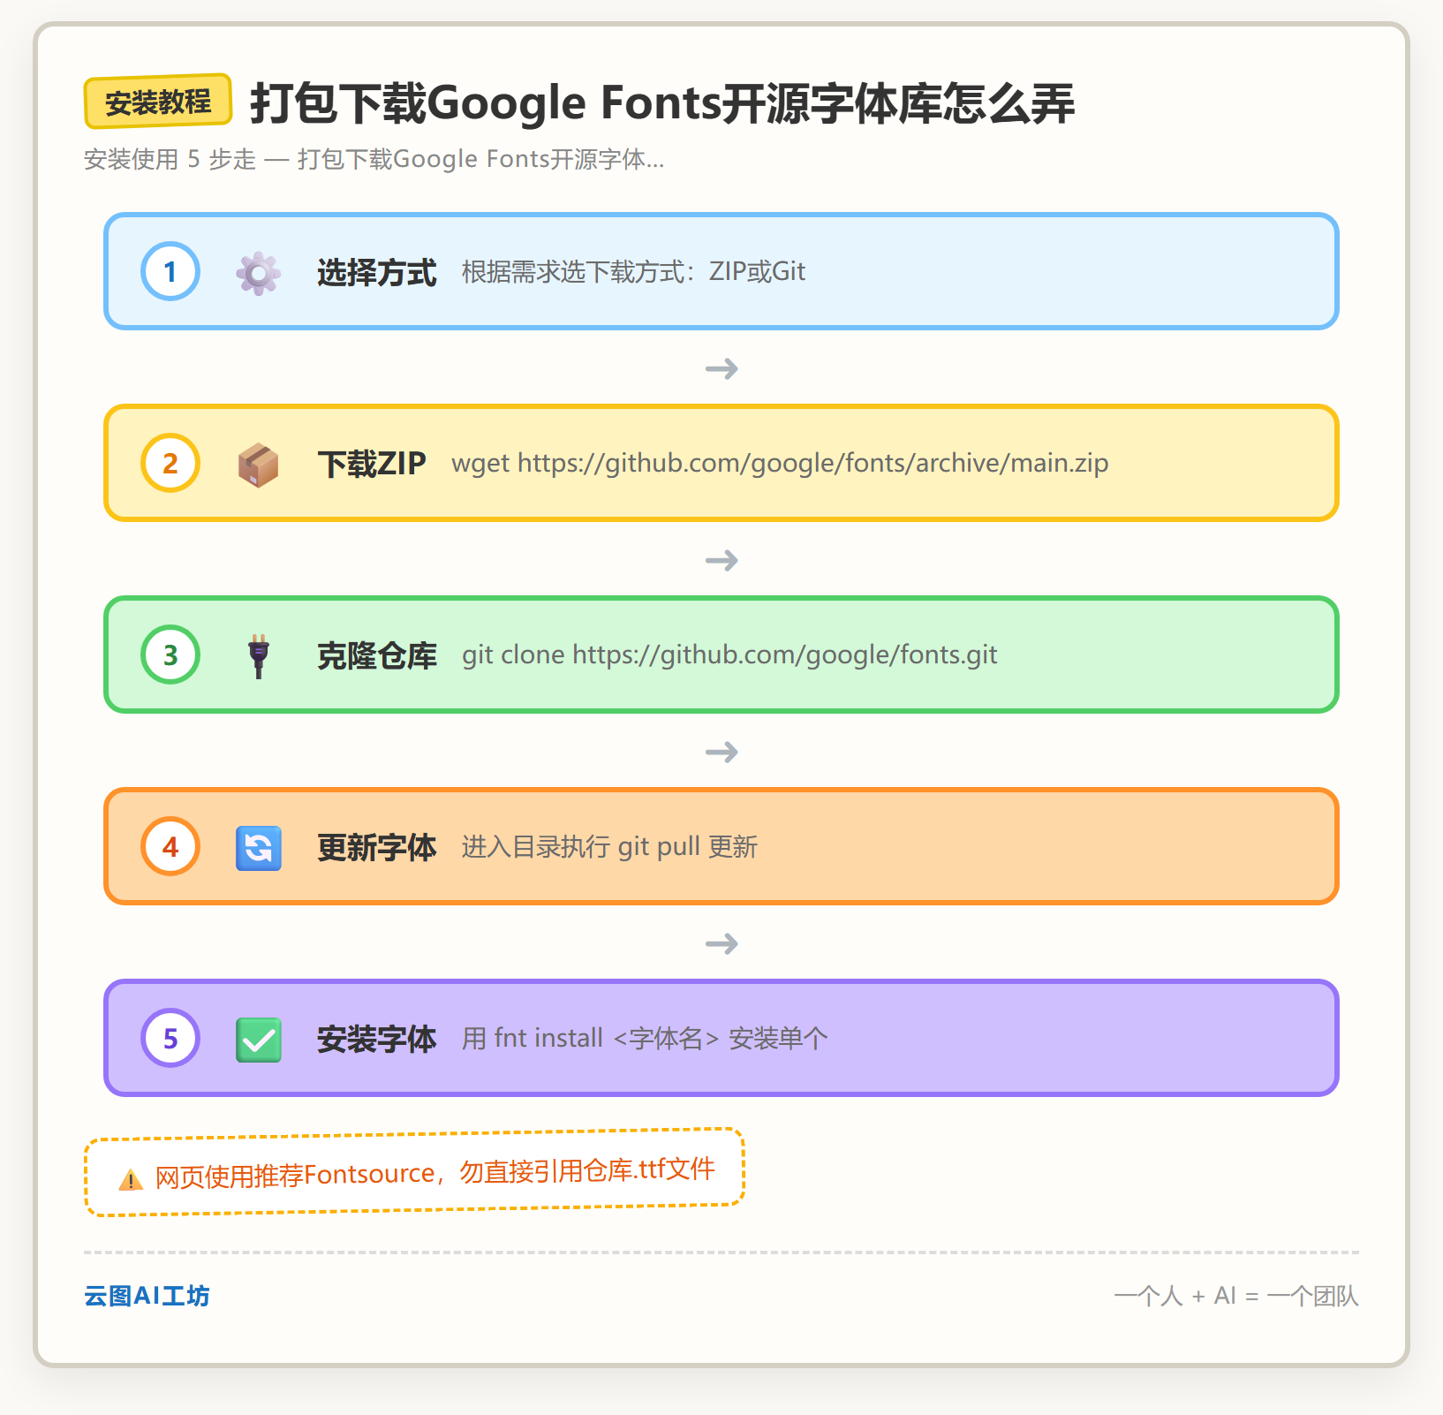Screen dimensions: 1443x1415
Task: Click the text 进入目录执行 git pull 更新
Action: point(609,847)
